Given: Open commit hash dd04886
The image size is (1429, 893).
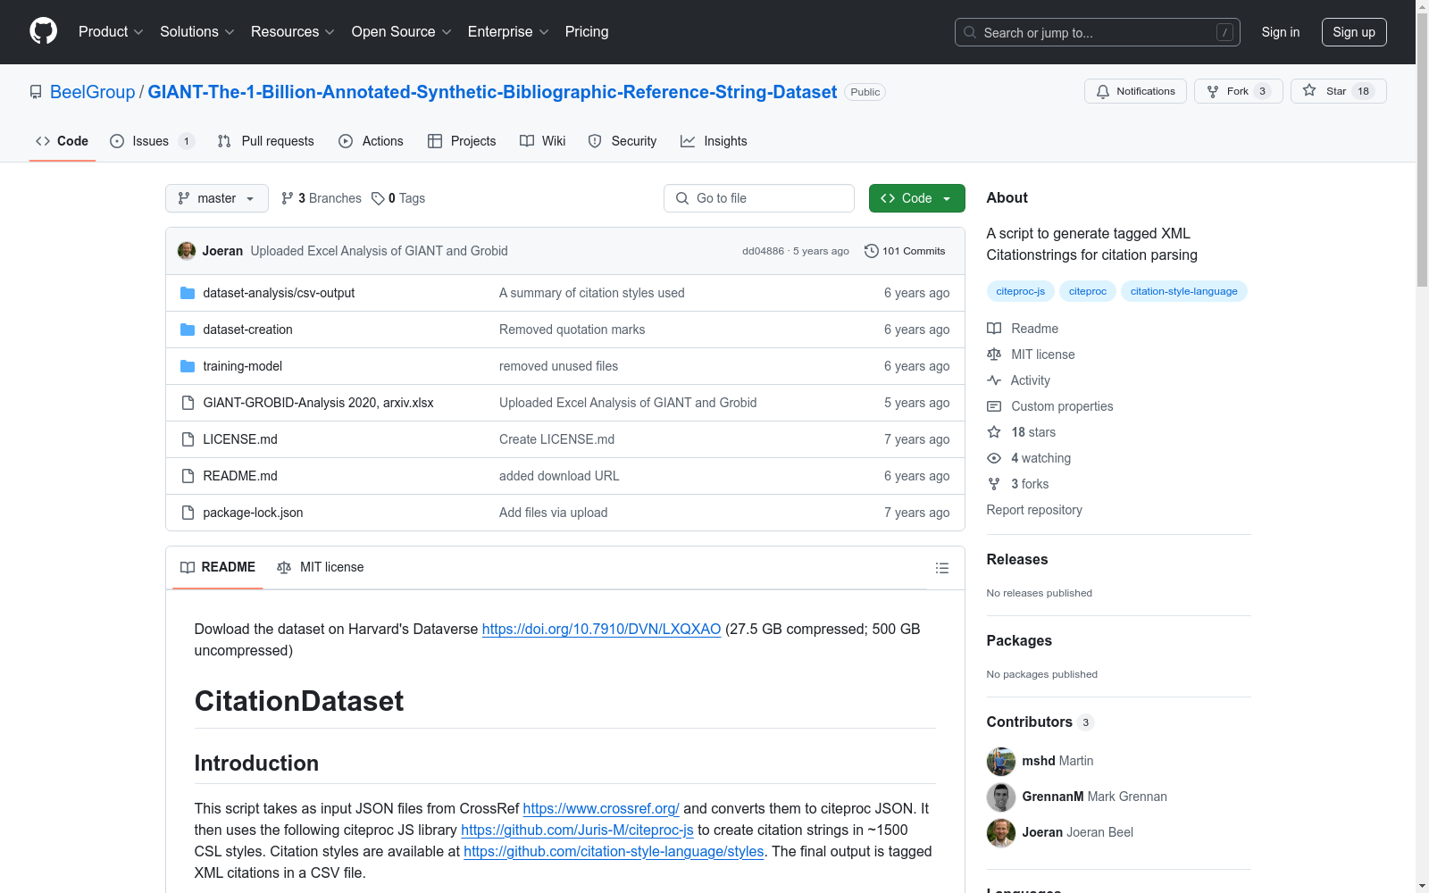Looking at the screenshot, I should click(763, 251).
